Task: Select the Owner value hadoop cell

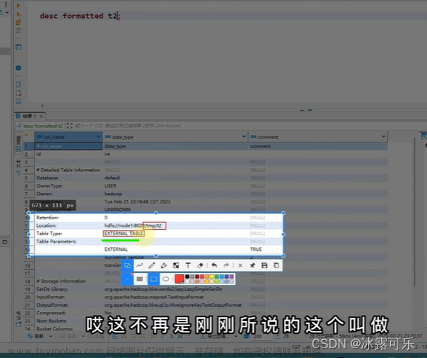Action: click(x=175, y=194)
